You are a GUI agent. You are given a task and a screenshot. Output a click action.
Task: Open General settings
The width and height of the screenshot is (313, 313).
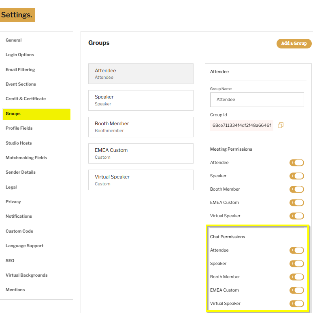point(14,40)
